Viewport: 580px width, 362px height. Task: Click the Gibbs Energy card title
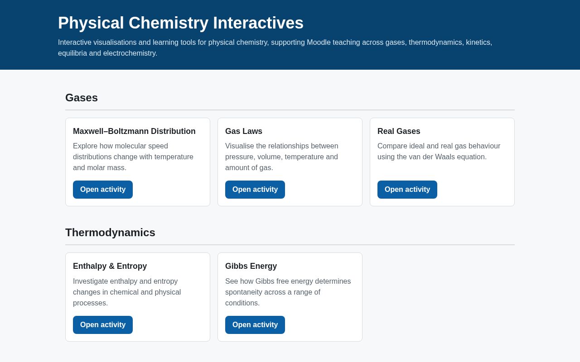pyautogui.click(x=251, y=266)
